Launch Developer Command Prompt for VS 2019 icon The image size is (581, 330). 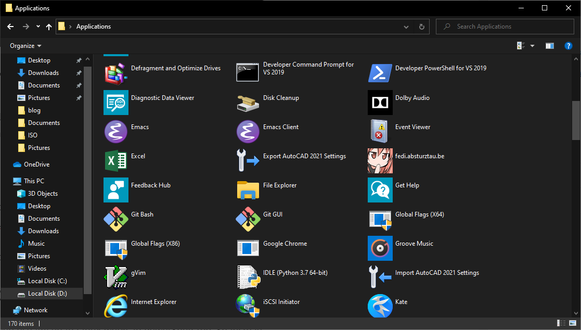(x=248, y=72)
